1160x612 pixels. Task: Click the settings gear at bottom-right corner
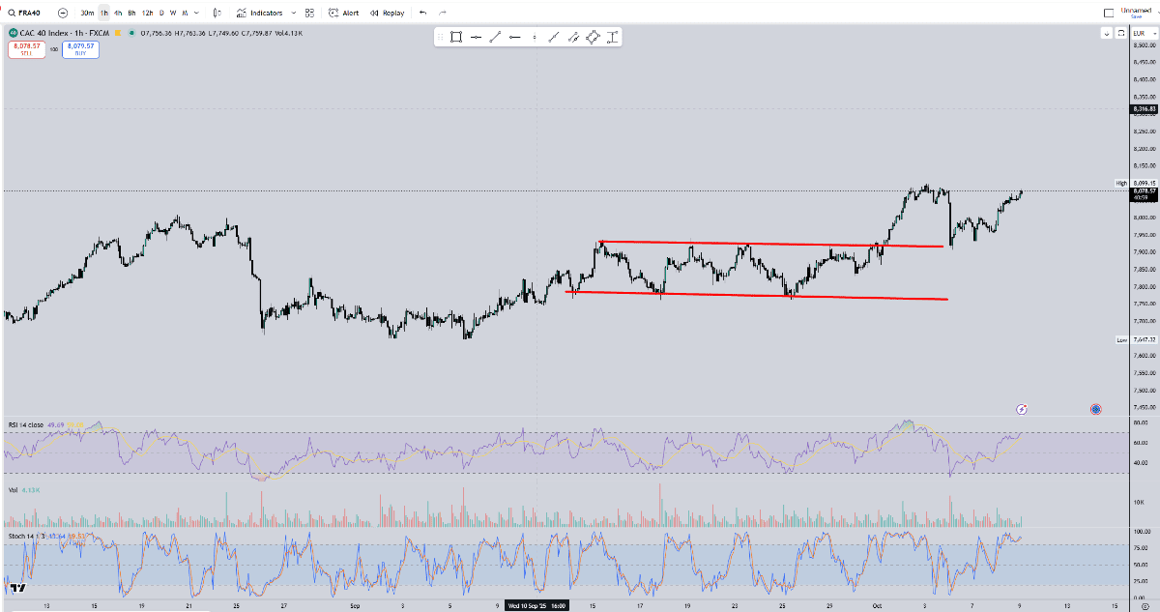[1144, 604]
